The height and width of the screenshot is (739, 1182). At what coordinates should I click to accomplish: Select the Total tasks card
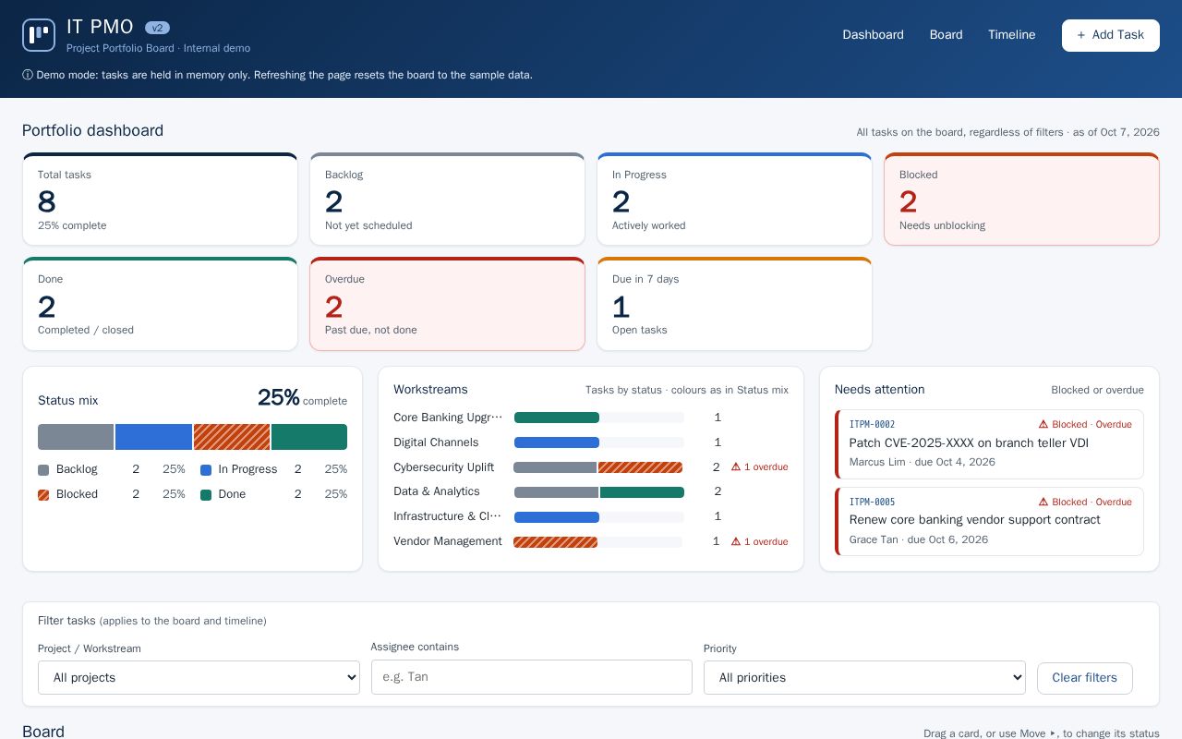pos(160,199)
